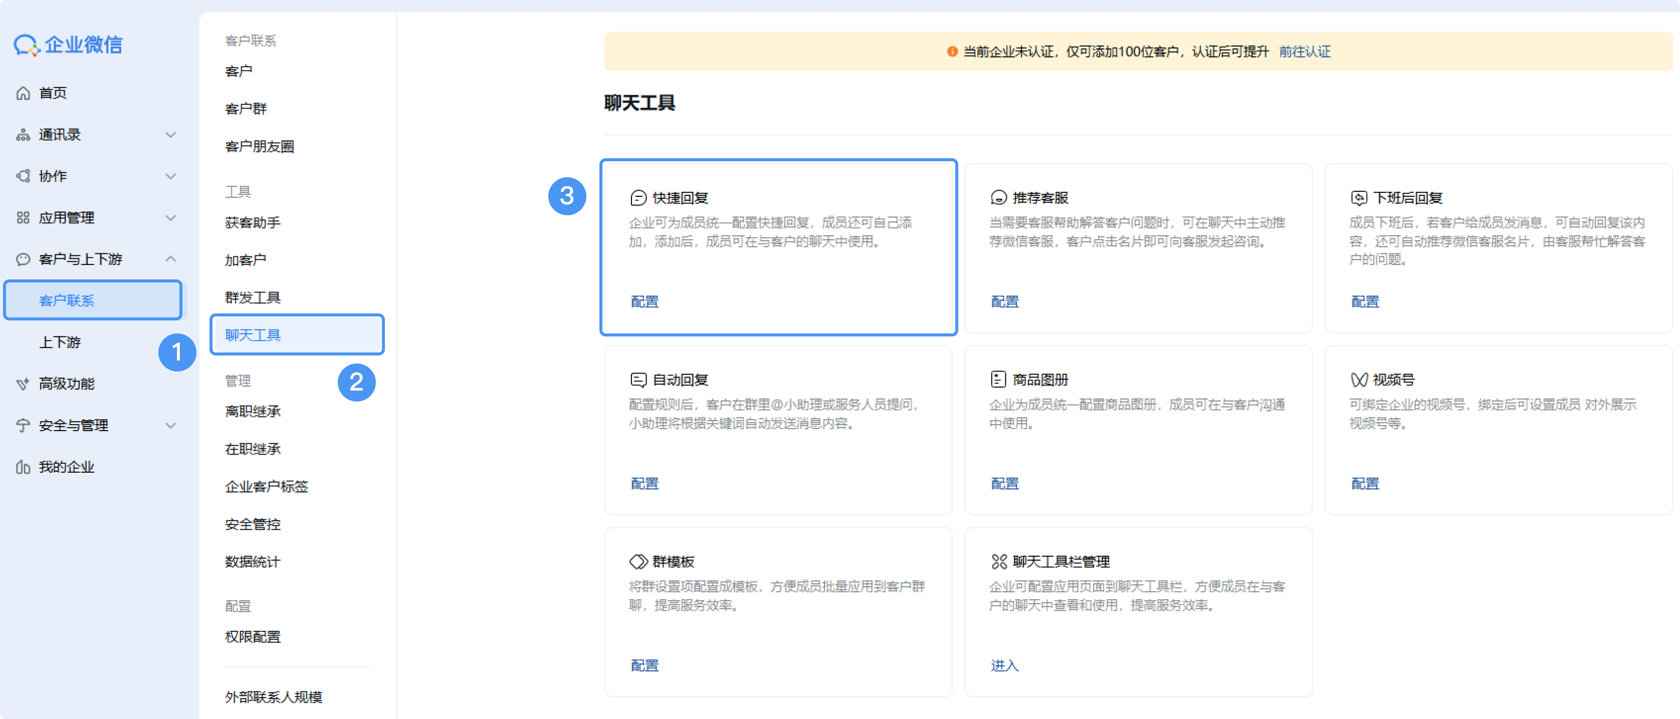1680x719 pixels.
Task: Select 客户联系 in the left sidebar
Action: pos(93,300)
